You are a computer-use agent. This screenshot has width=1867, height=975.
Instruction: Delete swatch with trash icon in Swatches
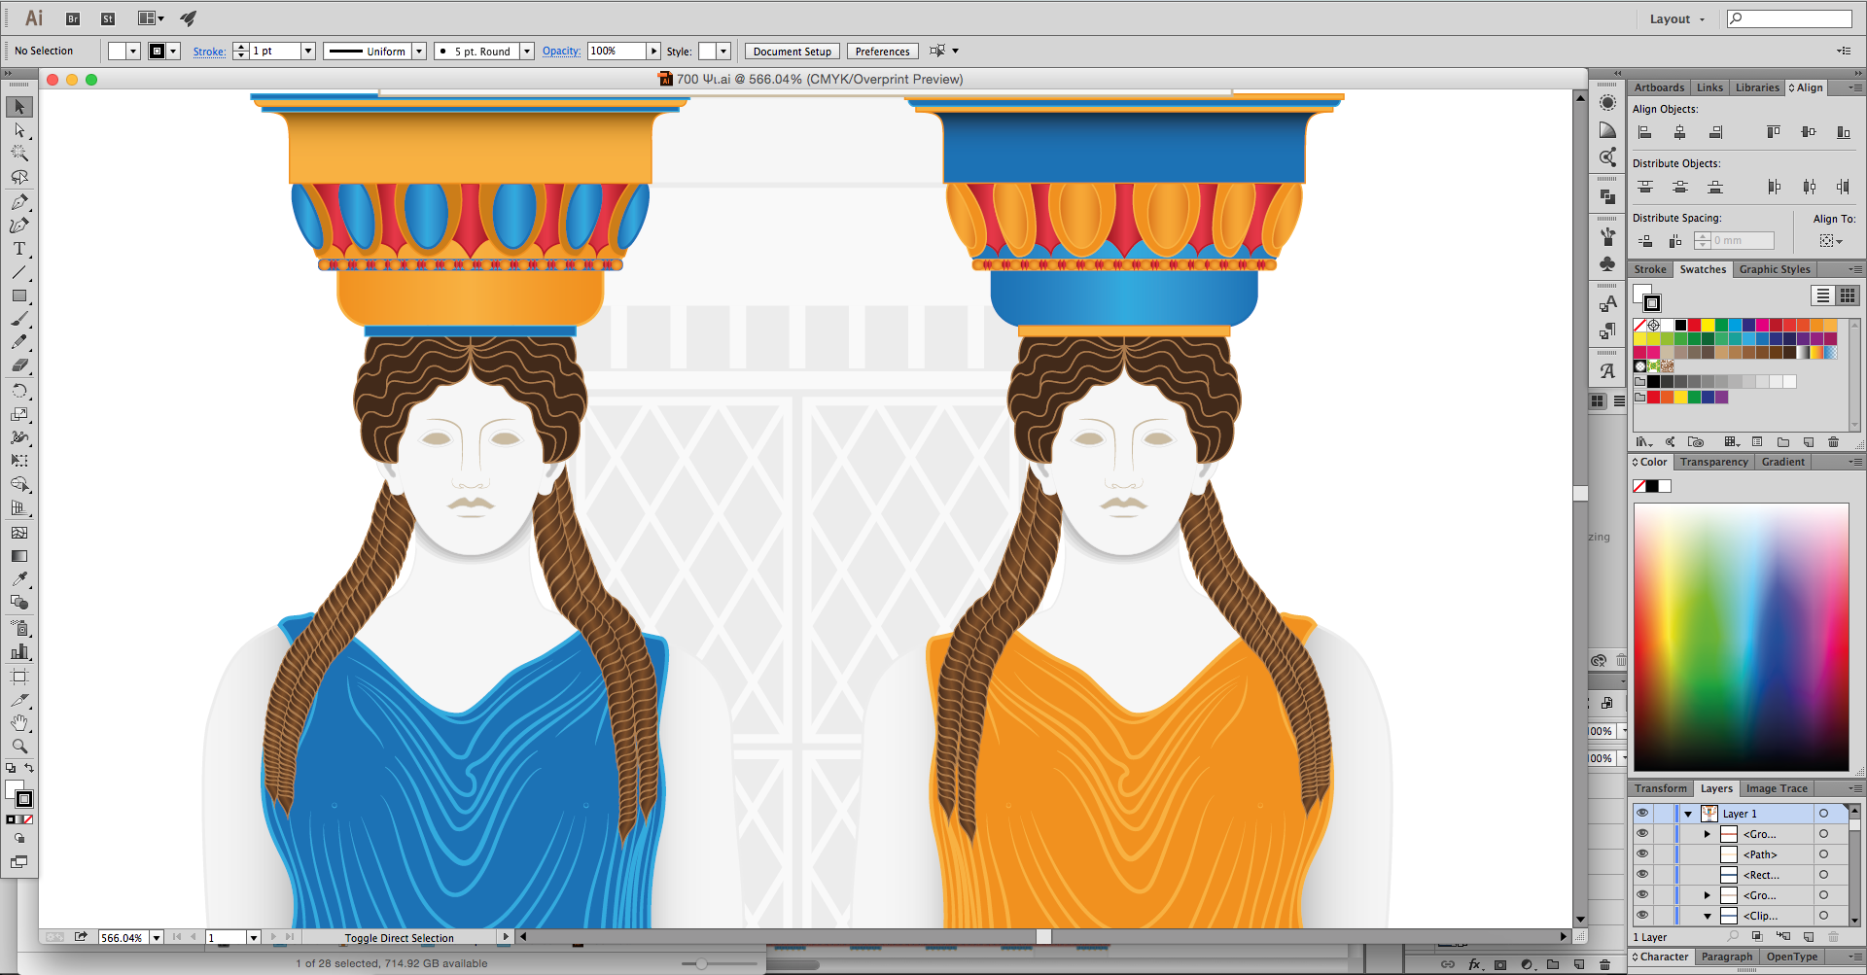coord(1834,442)
